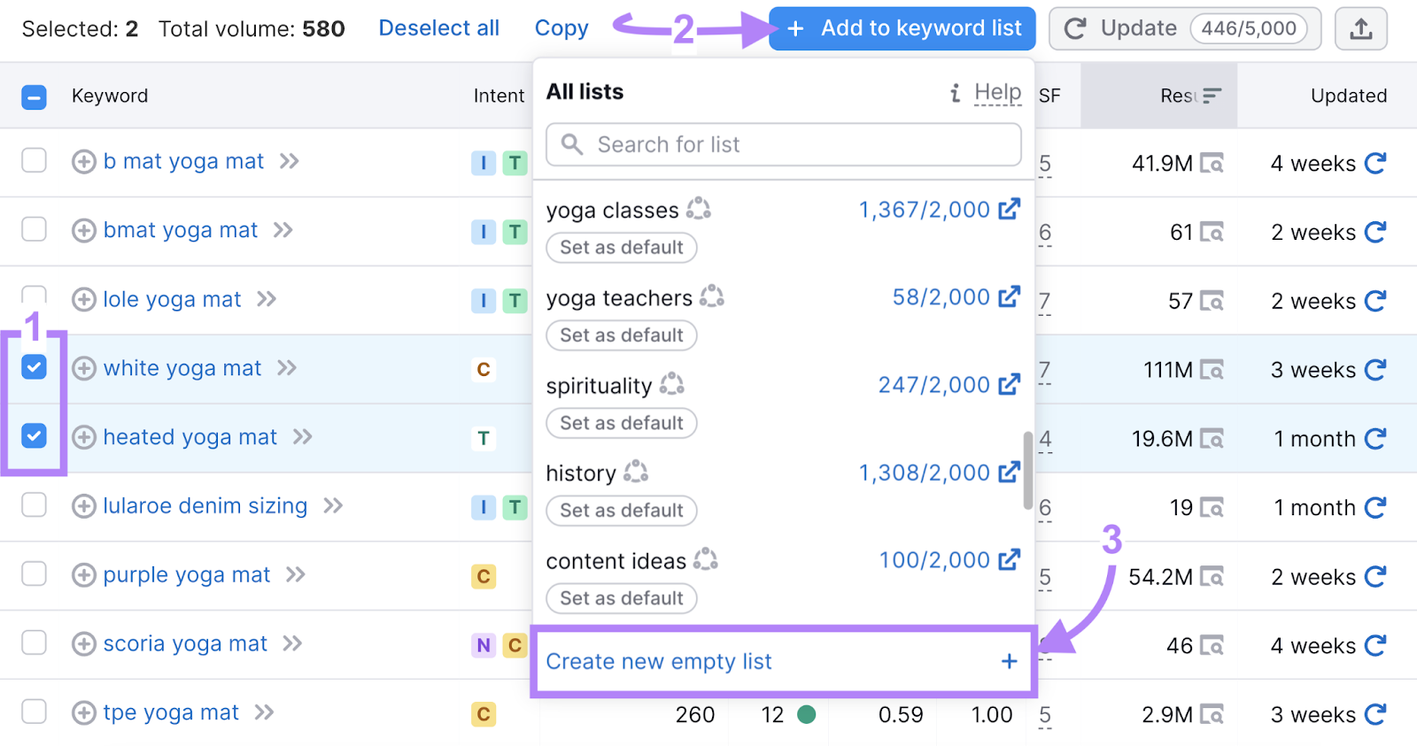Screen dimensions: 1417x746
Task: Click the export upload icon button
Action: [x=1360, y=29]
